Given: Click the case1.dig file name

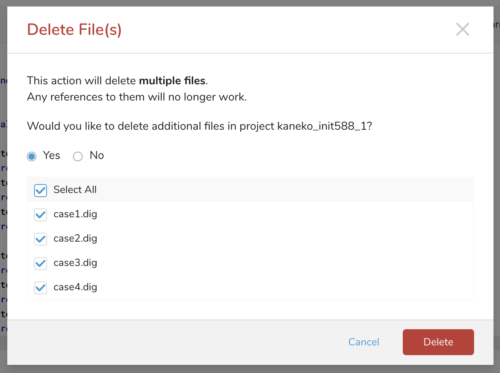Looking at the screenshot, I should (75, 214).
